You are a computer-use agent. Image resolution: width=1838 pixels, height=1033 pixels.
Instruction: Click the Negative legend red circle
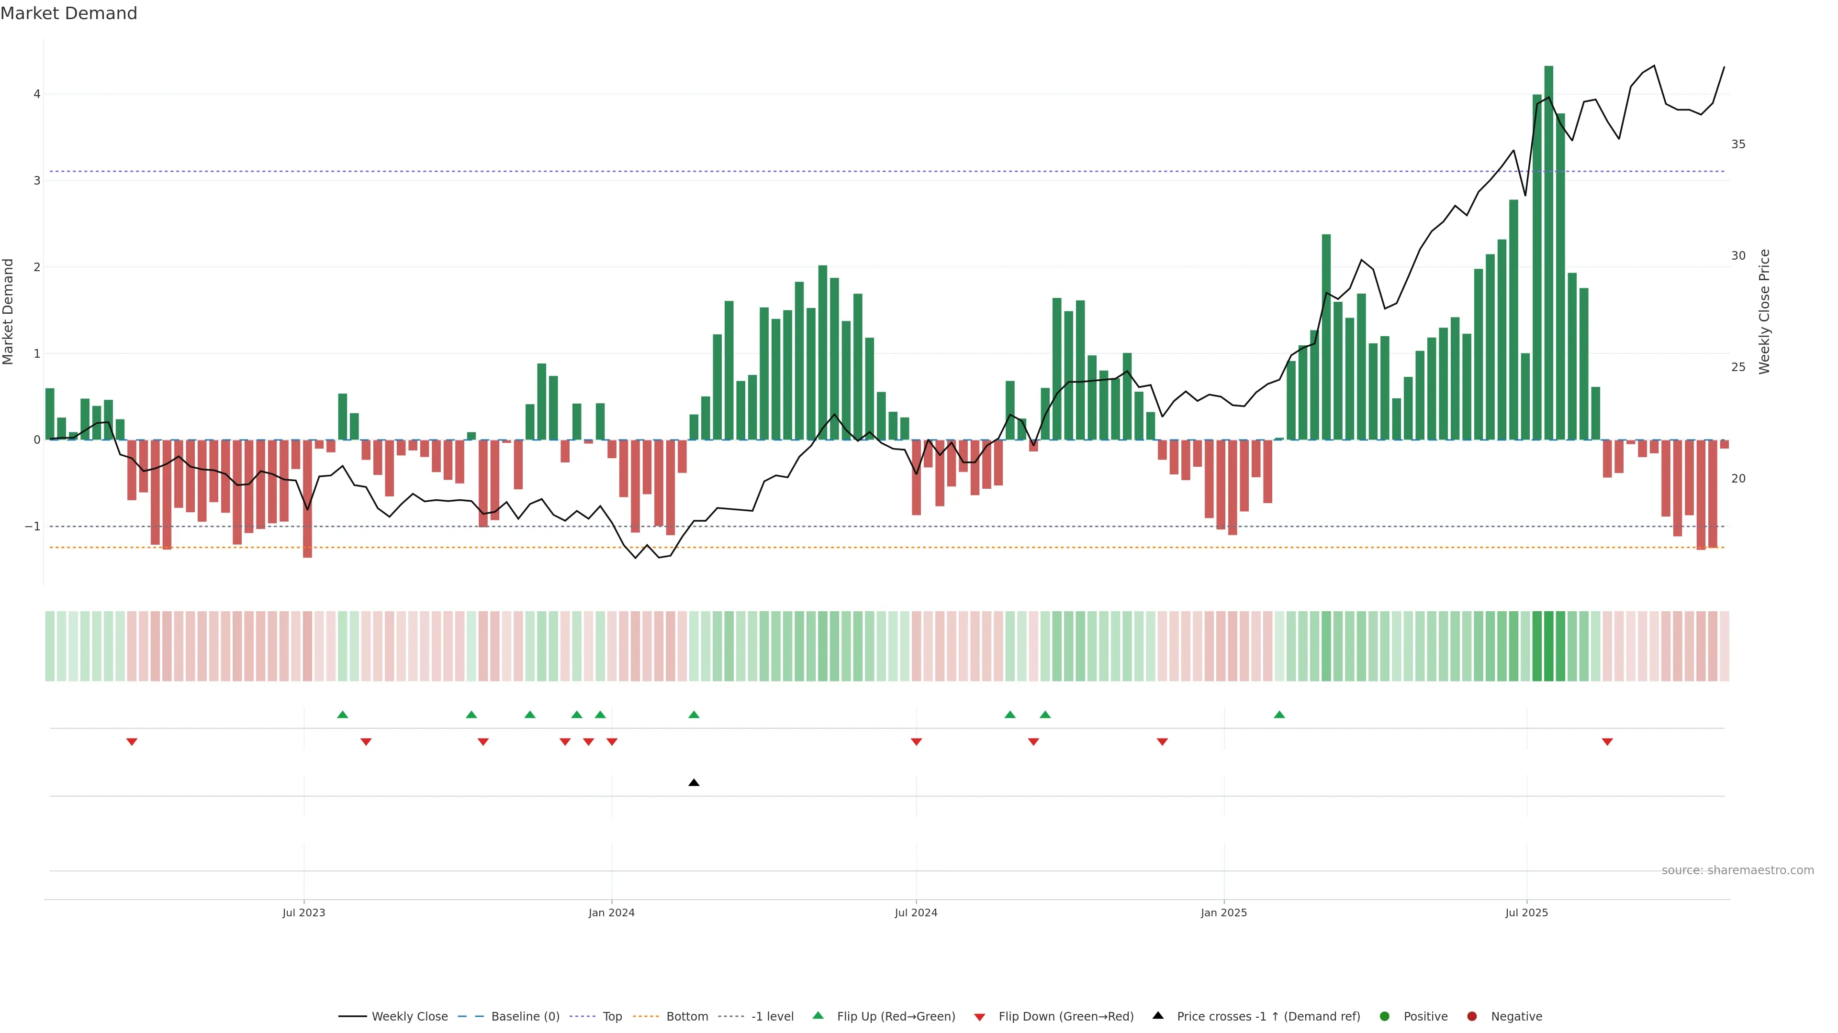pyautogui.click(x=1471, y=1016)
